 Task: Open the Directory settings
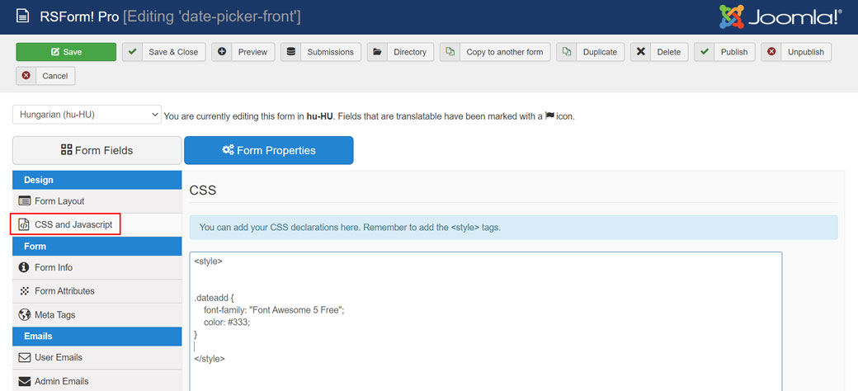tap(401, 52)
